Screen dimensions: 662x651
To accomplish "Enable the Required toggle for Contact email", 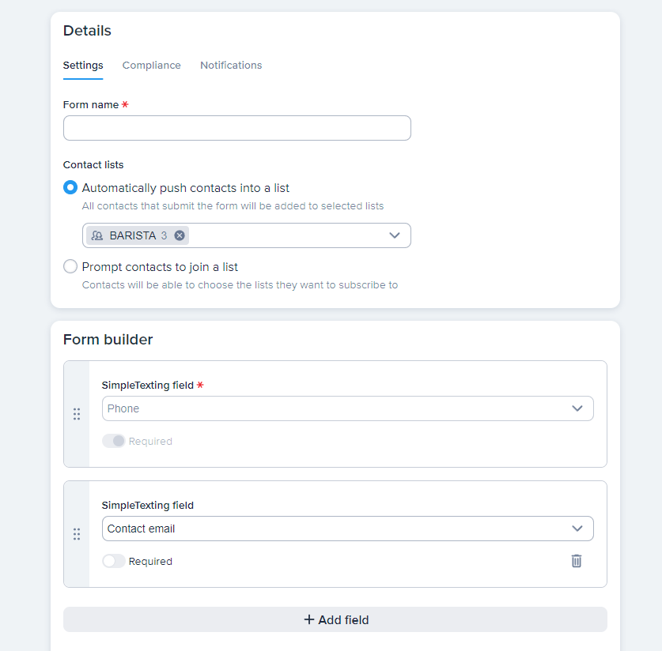I will (x=112, y=561).
